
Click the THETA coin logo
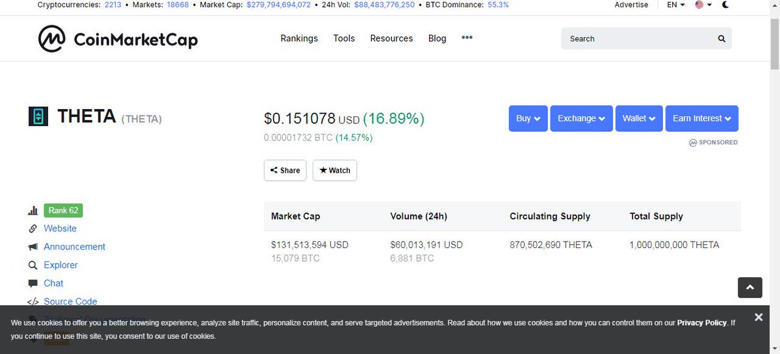click(38, 117)
